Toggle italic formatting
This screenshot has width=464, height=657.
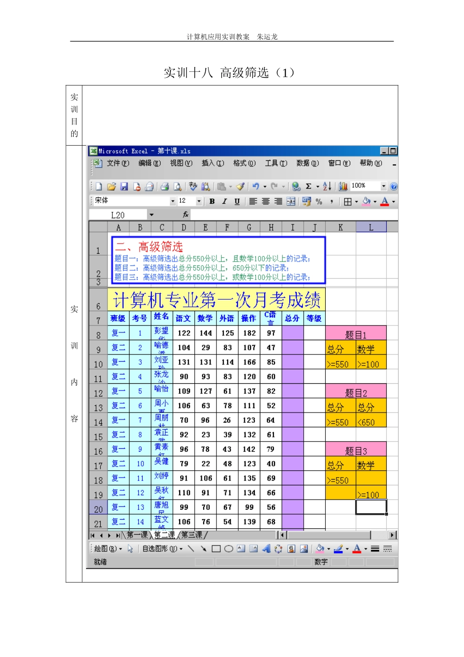[x=225, y=201]
